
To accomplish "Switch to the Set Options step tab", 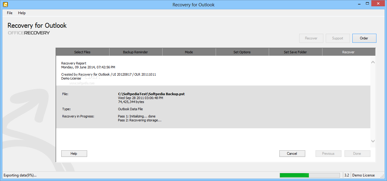I will click(242, 52).
